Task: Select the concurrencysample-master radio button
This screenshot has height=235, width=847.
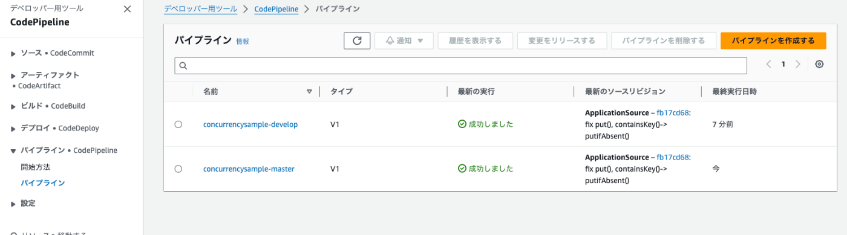Action: coord(178,169)
